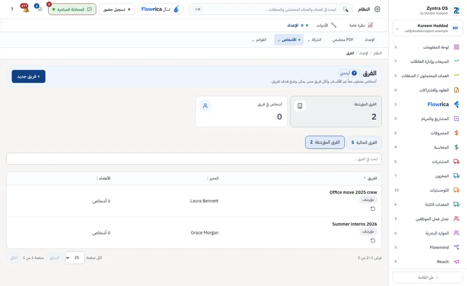The height and width of the screenshot is (286, 467).
Task: Open Flowrica in the sidebar
Action: coord(428,104)
